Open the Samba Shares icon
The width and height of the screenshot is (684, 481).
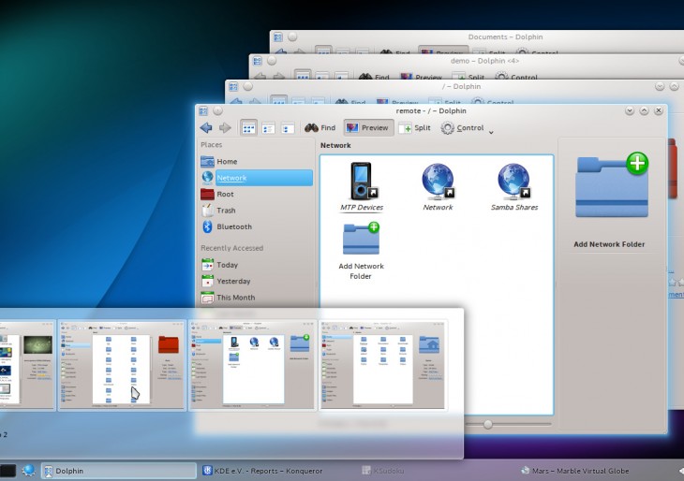click(x=513, y=185)
